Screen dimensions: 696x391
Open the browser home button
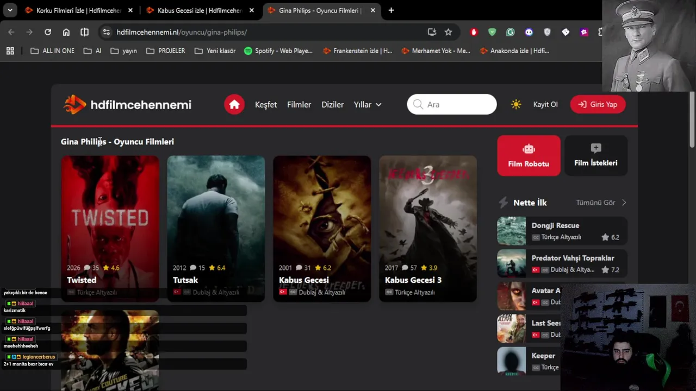coord(66,32)
